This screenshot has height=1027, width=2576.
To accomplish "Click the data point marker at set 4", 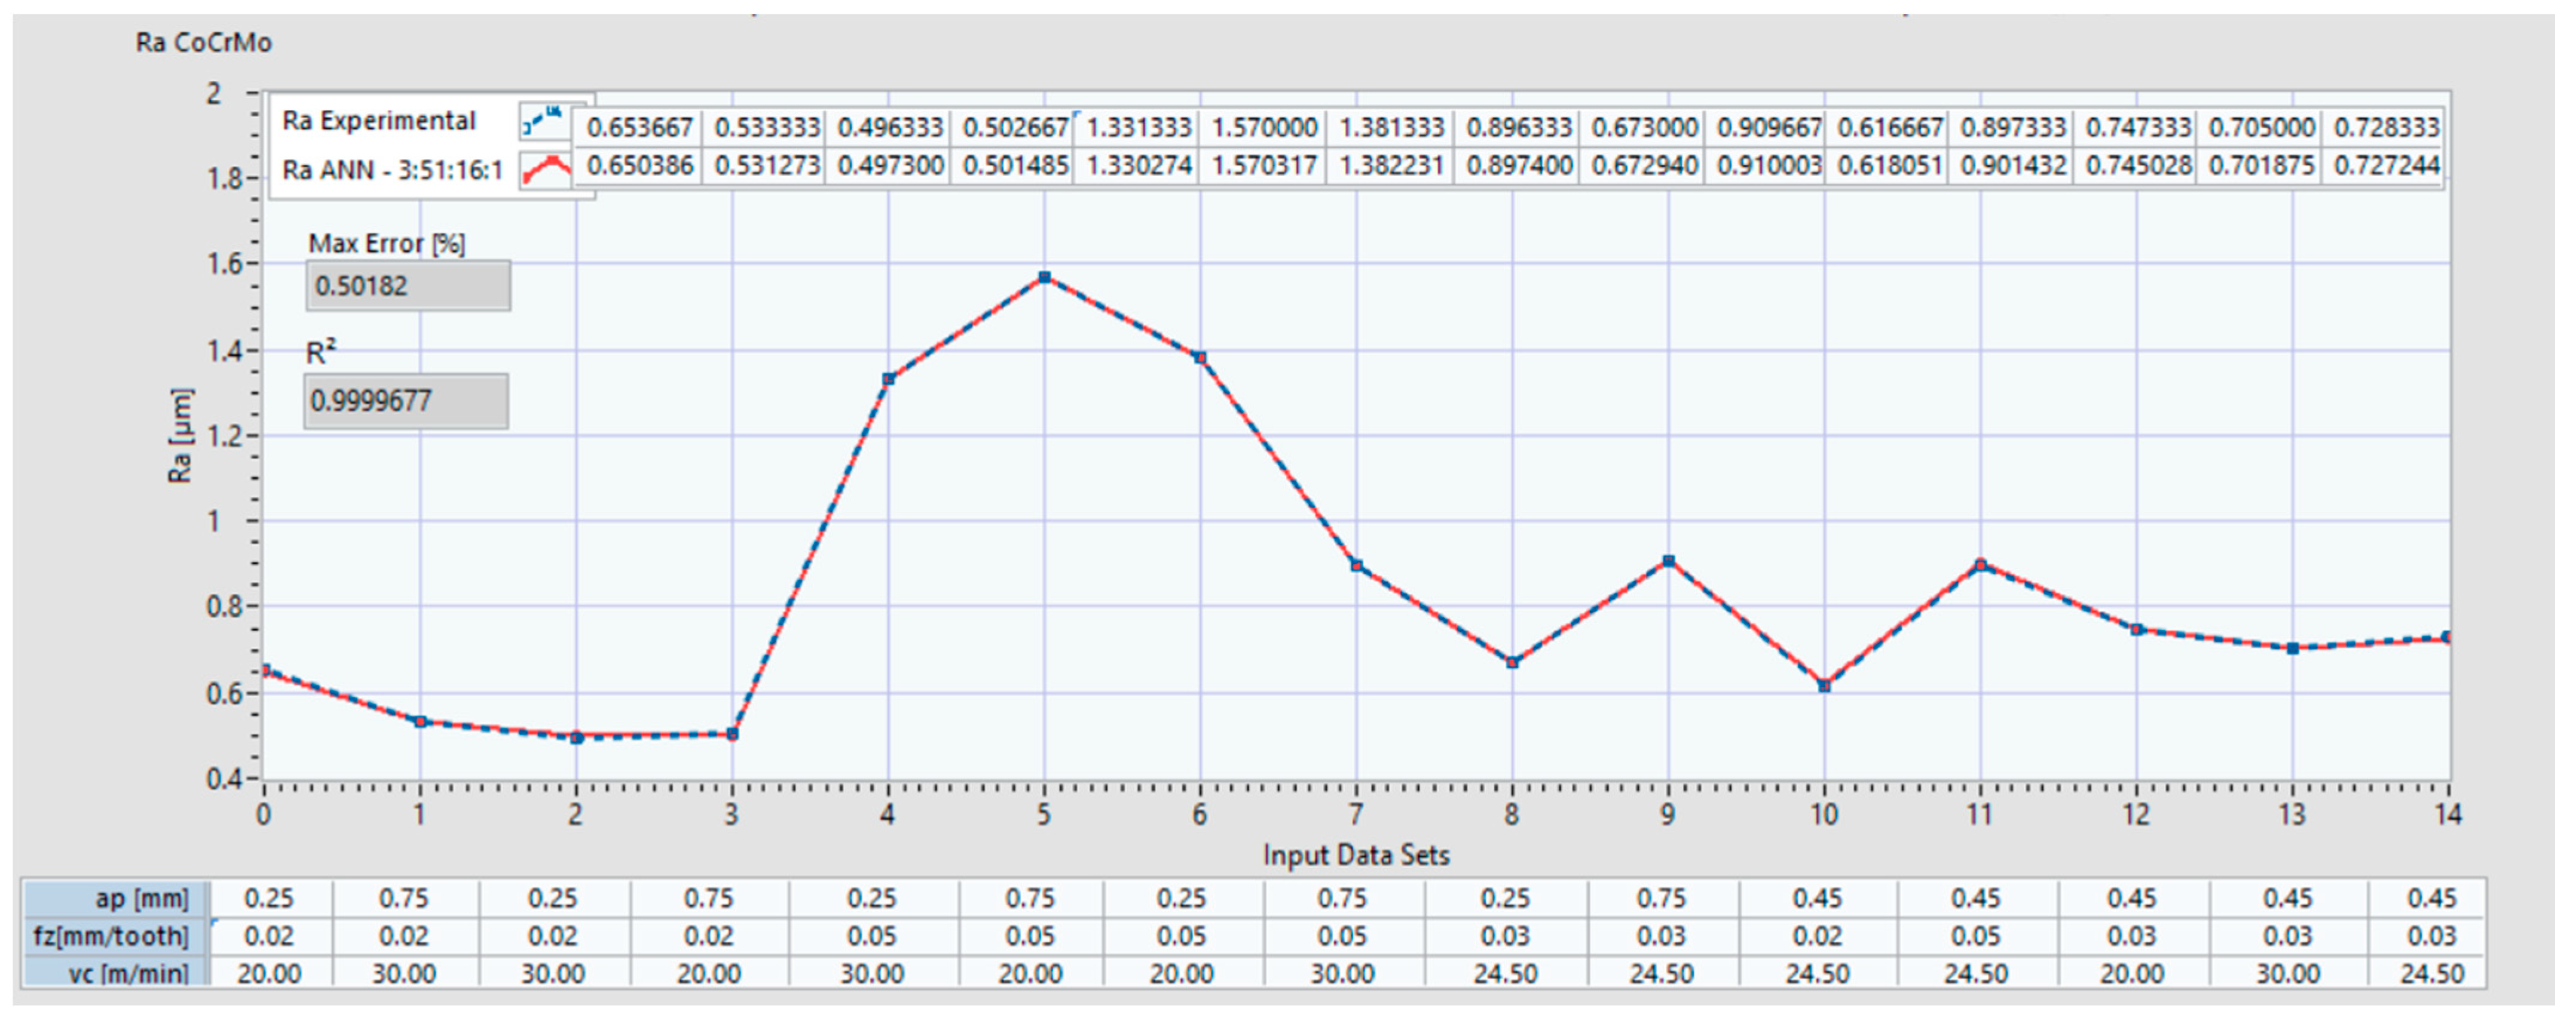I will 888,380.
